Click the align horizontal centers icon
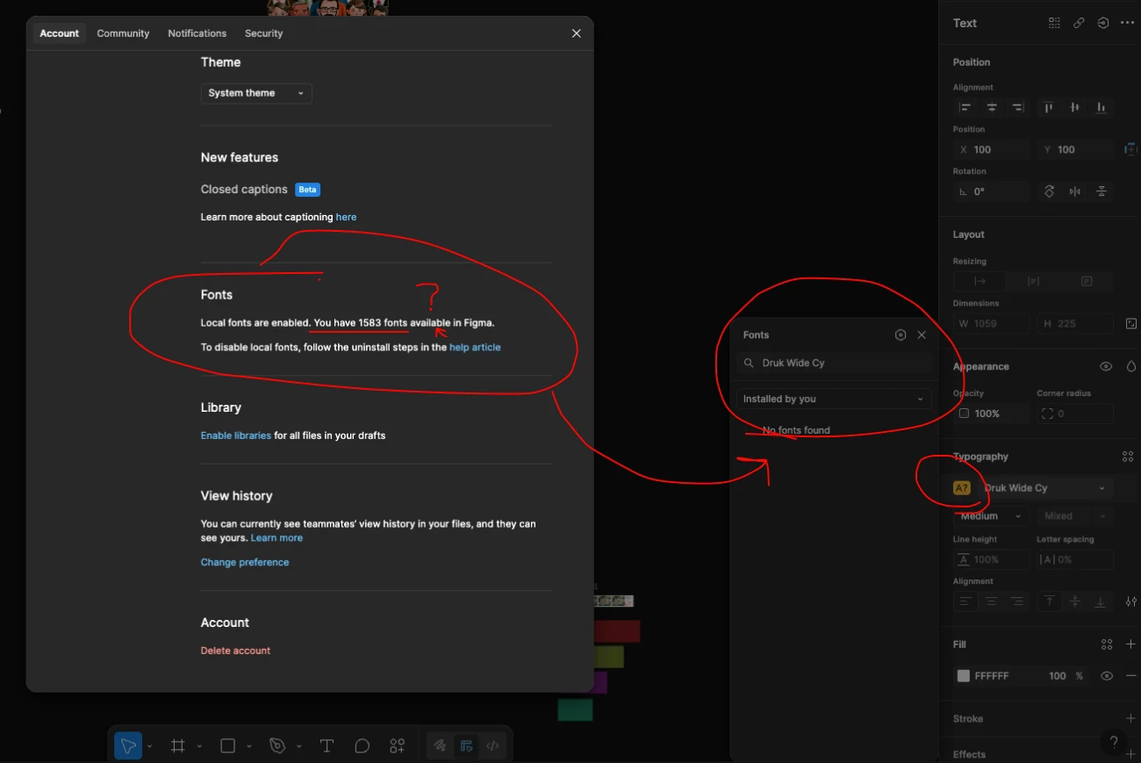The image size is (1141, 763). click(992, 107)
